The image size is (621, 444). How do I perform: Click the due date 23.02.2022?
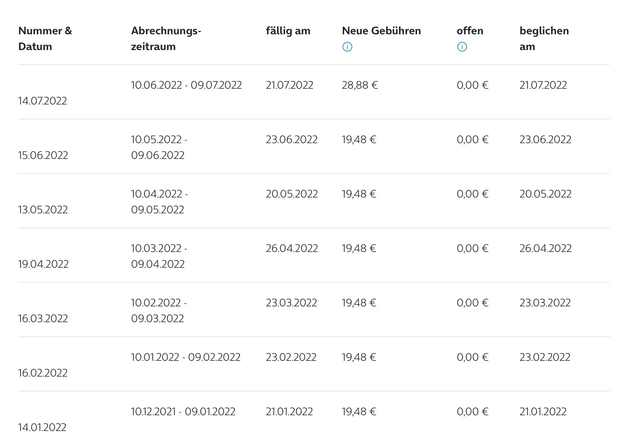[x=291, y=357]
